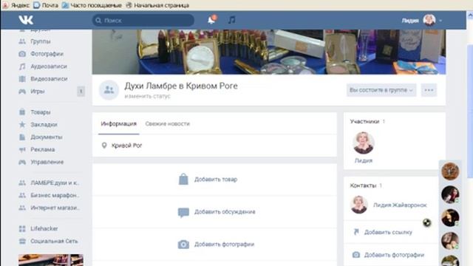Click the Видеозаписи film sidebar icon
Screen dimensions: 473x266
pyautogui.click(x=22, y=79)
